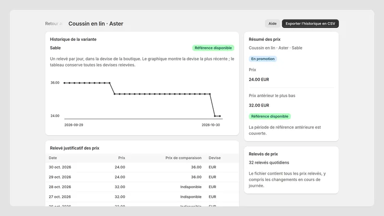
Task: Click the Prix antérieur le plus bas label
Action: point(272,96)
